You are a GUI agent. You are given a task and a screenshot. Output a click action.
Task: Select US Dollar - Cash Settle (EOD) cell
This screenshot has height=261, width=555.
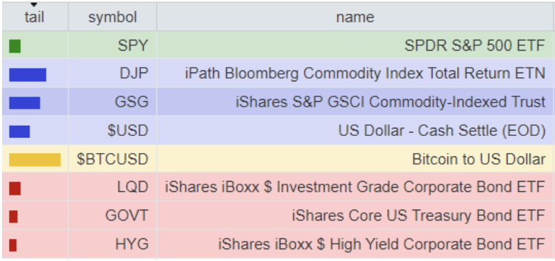[x=355, y=130]
